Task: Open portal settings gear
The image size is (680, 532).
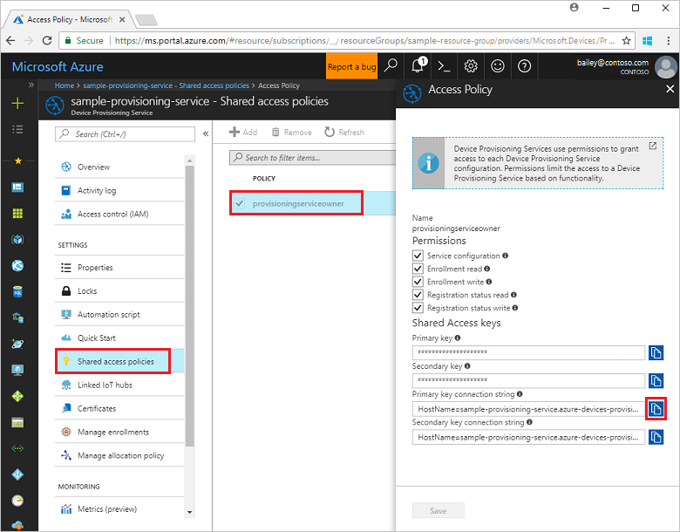Action: [x=471, y=66]
